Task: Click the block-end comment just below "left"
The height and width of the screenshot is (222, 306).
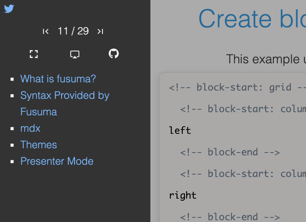Action: tap(230, 152)
